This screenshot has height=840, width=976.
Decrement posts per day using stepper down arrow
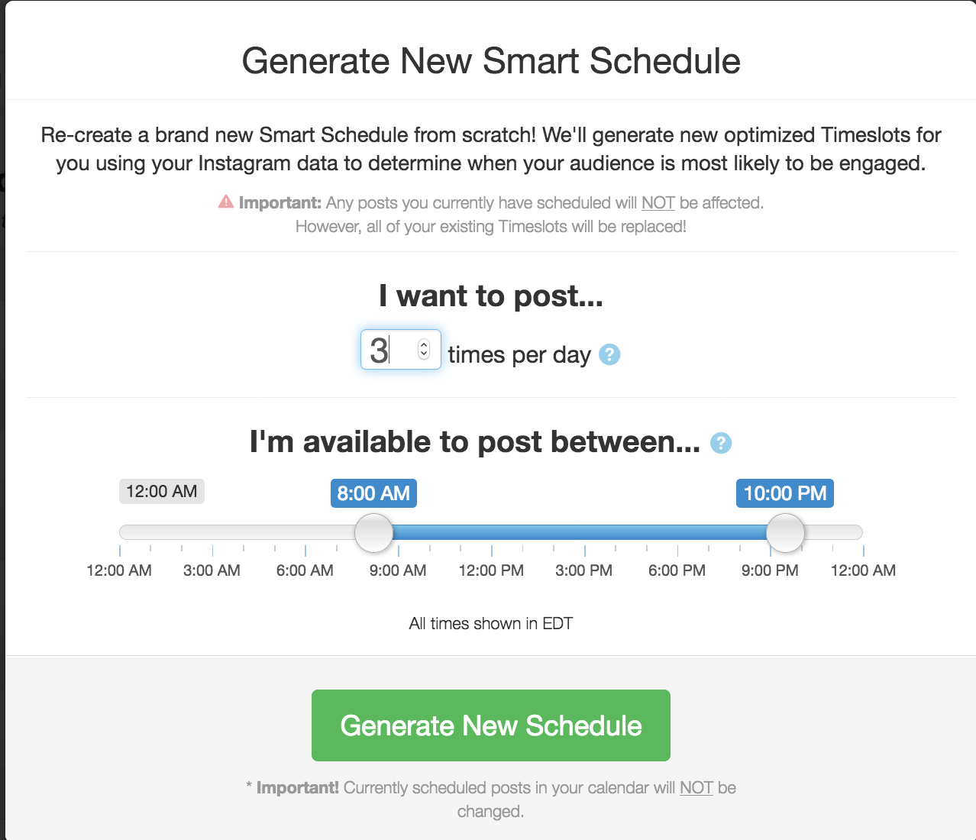[x=423, y=354]
